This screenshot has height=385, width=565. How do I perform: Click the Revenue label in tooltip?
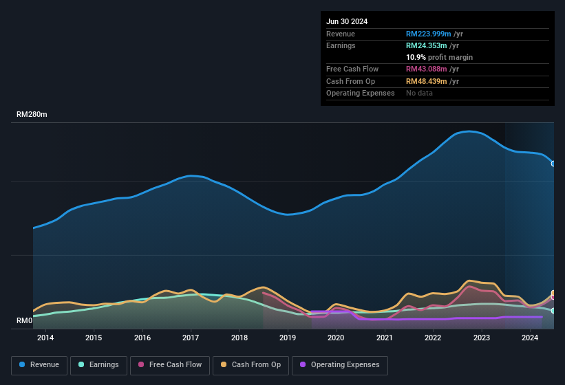click(341, 34)
